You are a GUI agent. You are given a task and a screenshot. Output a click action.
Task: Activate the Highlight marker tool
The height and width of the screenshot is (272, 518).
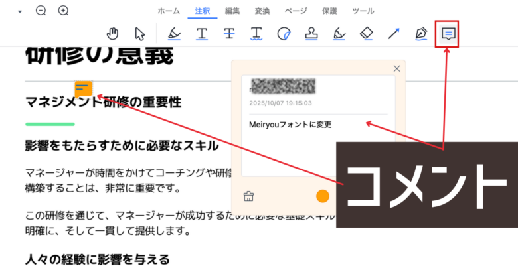(x=173, y=33)
